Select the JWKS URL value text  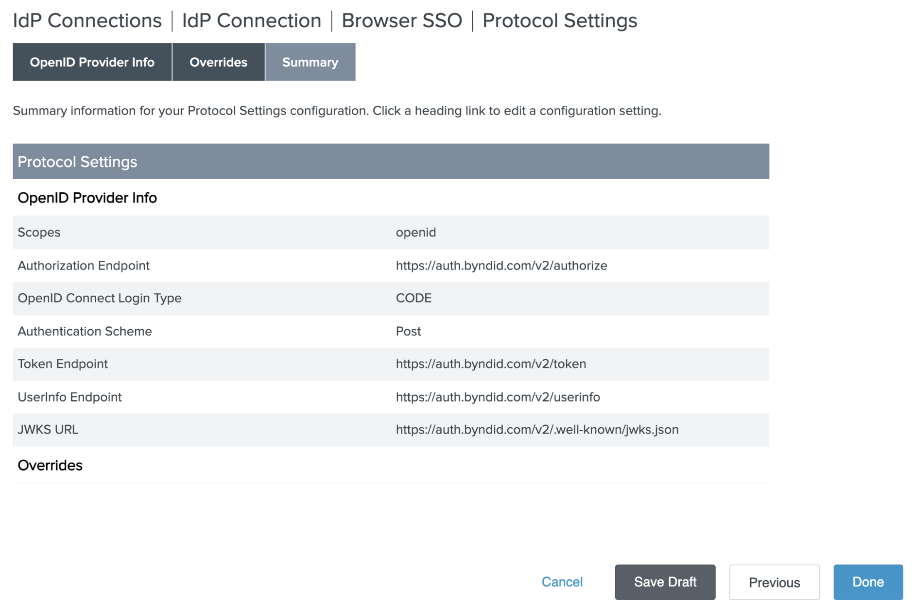pyautogui.click(x=536, y=430)
